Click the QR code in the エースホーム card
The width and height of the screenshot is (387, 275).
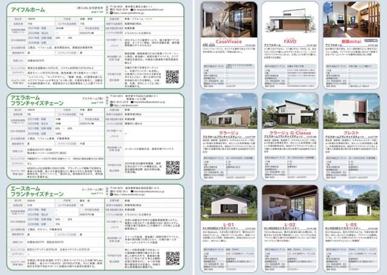coord(172,259)
